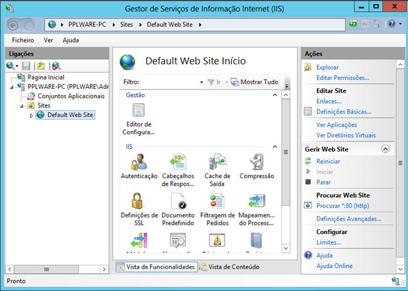Click the network status icon in status bar

[396, 281]
